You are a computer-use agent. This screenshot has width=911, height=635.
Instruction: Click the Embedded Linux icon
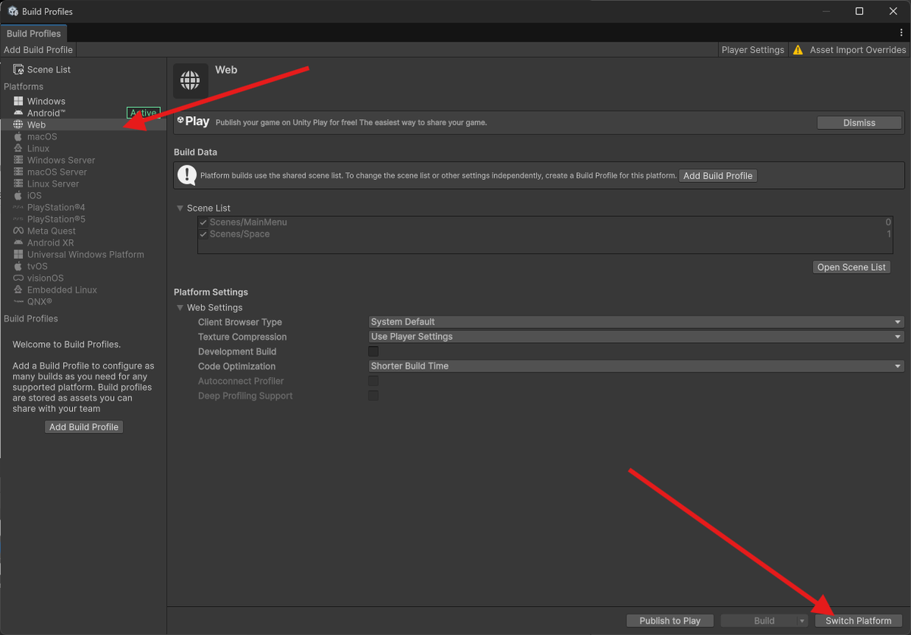[18, 290]
